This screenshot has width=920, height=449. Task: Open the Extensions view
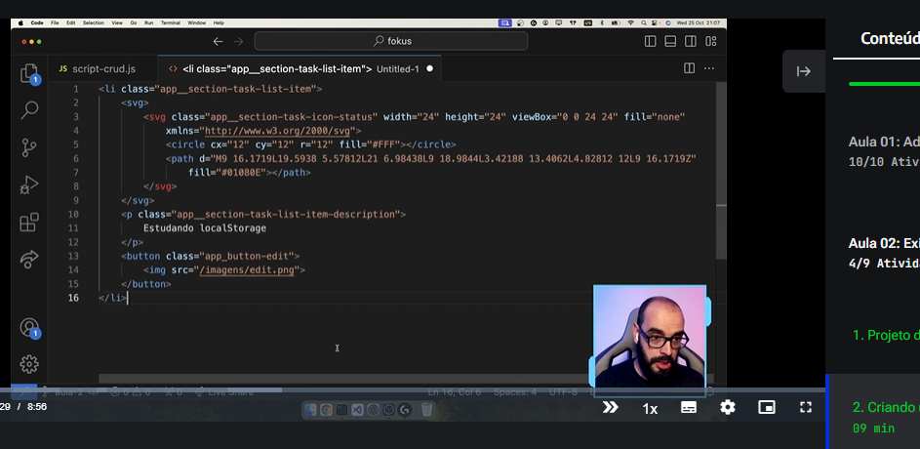coord(28,223)
